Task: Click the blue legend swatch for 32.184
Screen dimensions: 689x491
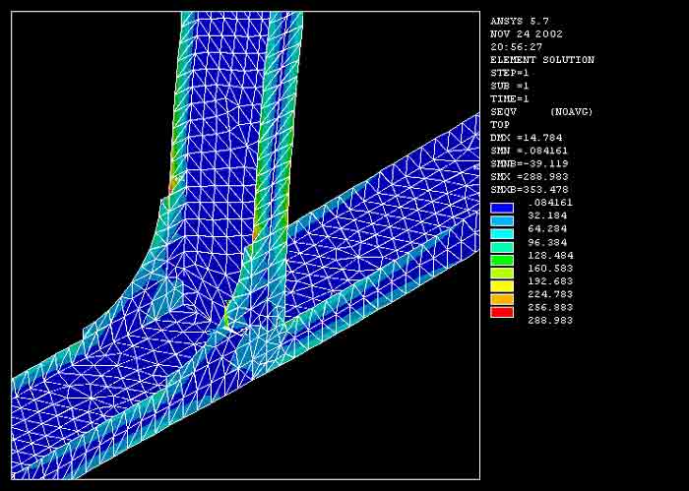Action: tap(502, 221)
